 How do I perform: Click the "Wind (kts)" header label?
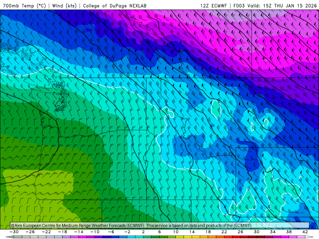(x=64, y=6)
